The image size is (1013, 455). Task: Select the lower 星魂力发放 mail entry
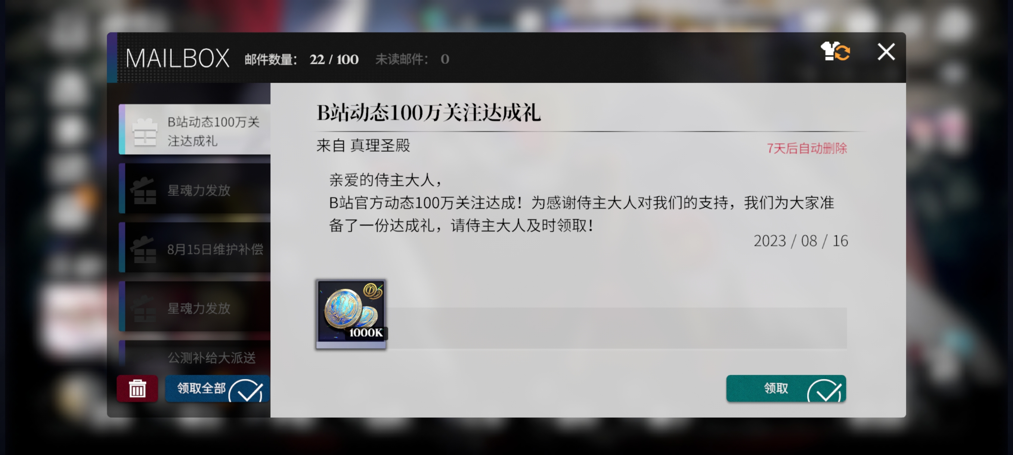coord(195,306)
